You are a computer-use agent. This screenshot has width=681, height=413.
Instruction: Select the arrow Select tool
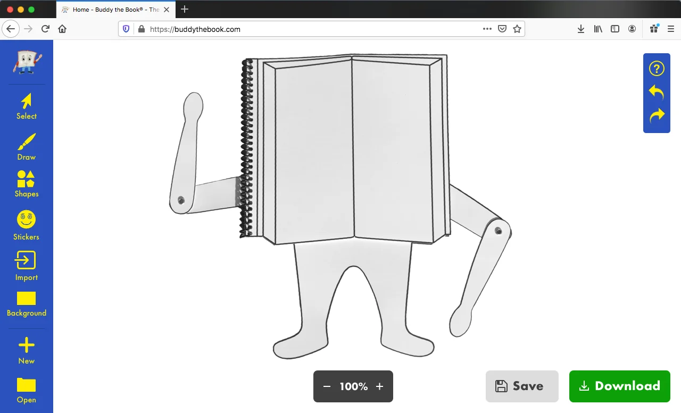coord(27,106)
